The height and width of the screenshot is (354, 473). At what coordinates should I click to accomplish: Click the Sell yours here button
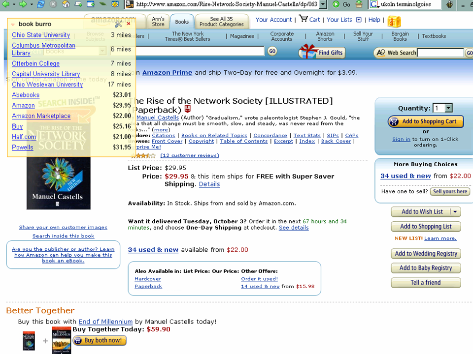point(450,191)
